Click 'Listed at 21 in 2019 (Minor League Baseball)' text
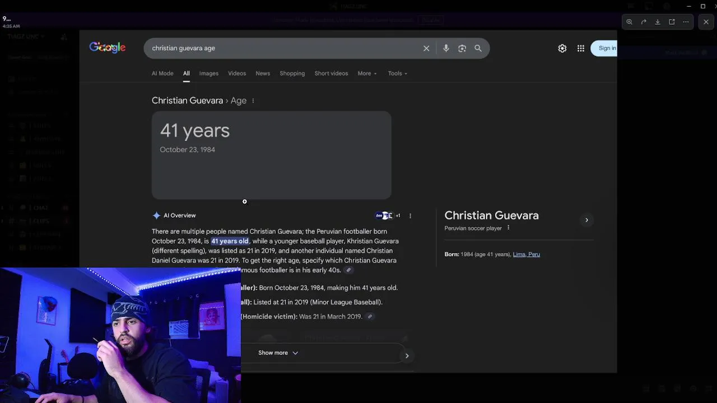717x403 pixels. point(318,302)
